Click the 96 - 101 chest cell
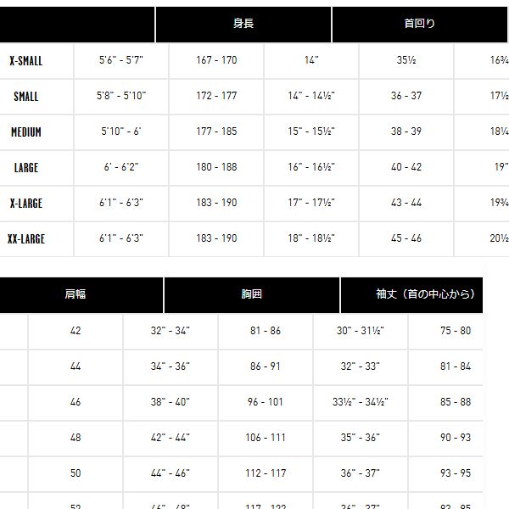This screenshot has height=509, width=509. (266, 402)
